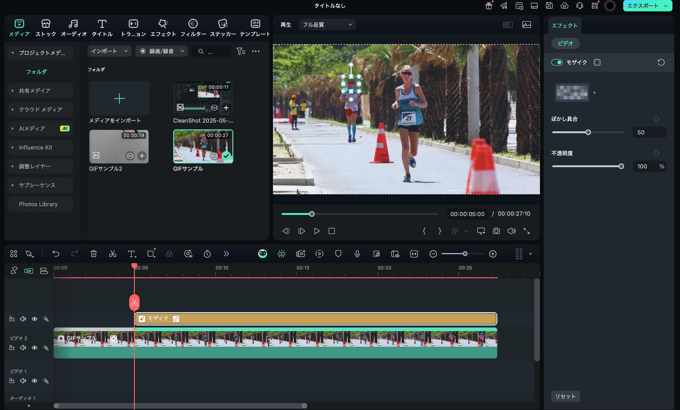The width and height of the screenshot is (680, 410).
Task: Click the media search field
Action: click(211, 51)
